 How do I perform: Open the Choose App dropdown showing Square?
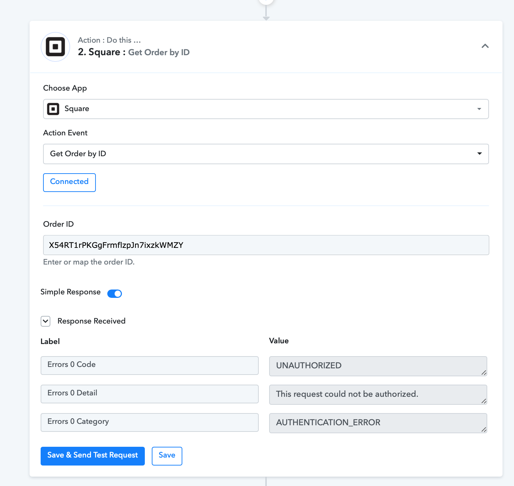266,109
